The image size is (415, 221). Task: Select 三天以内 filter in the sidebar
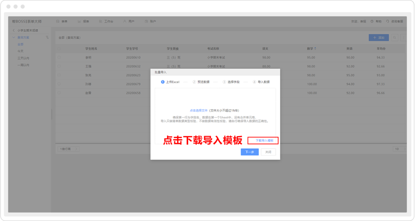pos(23,58)
